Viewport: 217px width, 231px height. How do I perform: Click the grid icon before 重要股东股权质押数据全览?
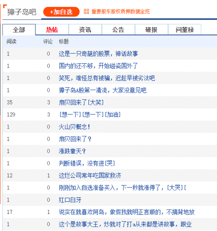tap(86, 12)
